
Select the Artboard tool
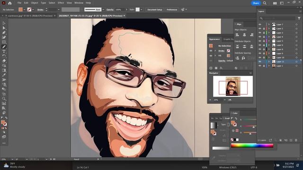point(4,94)
